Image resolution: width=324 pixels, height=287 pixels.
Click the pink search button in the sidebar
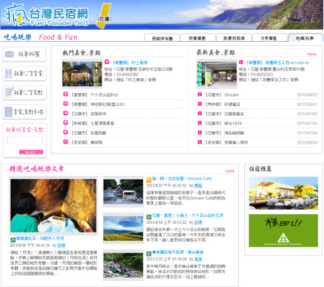[x=31, y=152]
